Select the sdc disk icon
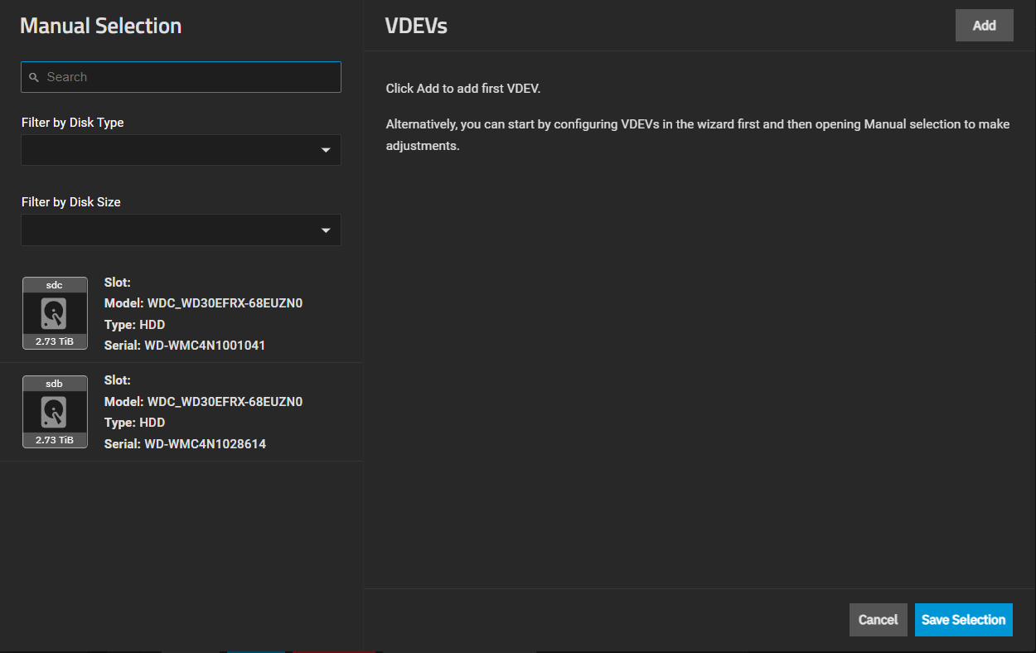 pyautogui.click(x=55, y=313)
